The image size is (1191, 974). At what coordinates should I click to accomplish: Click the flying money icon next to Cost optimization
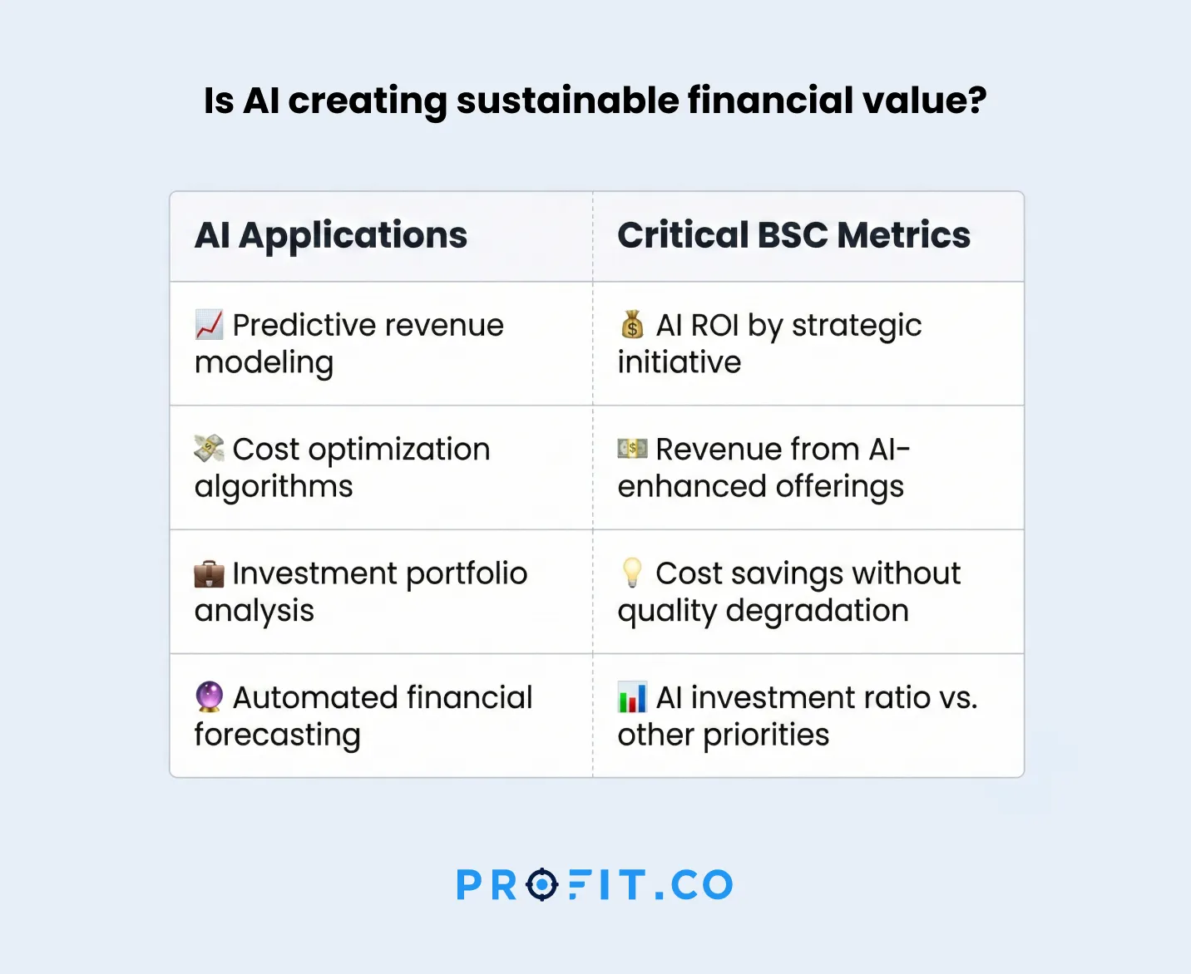point(209,449)
